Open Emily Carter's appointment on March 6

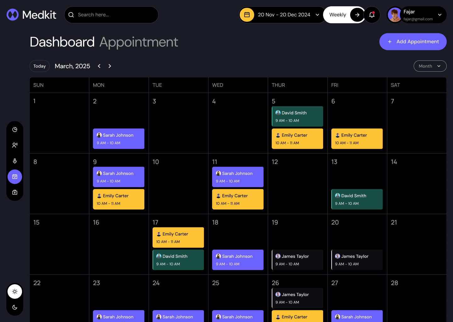pos(357,139)
